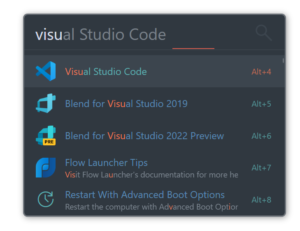The image size is (300, 231).
Task: Click the Alt+7 shortcut label
Action: [x=261, y=168]
